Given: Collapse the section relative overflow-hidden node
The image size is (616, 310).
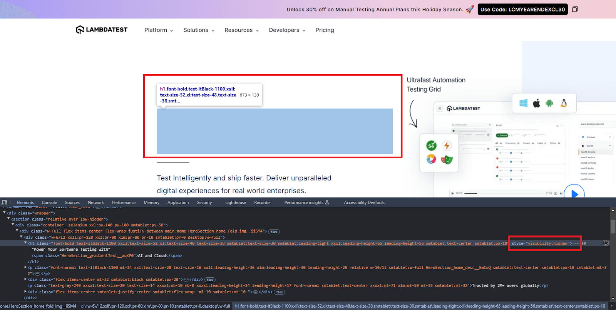Looking at the screenshot, I should 8,219.
